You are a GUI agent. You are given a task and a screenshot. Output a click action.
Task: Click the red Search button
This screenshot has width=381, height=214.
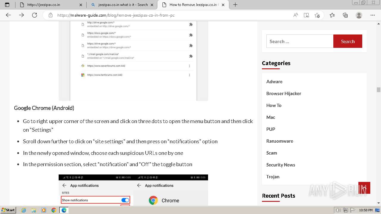[348, 41]
